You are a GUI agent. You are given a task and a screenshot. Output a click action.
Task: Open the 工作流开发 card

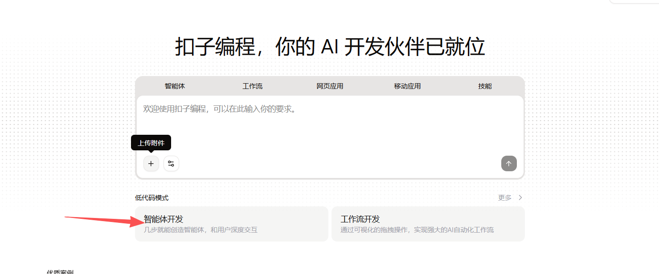click(428, 224)
